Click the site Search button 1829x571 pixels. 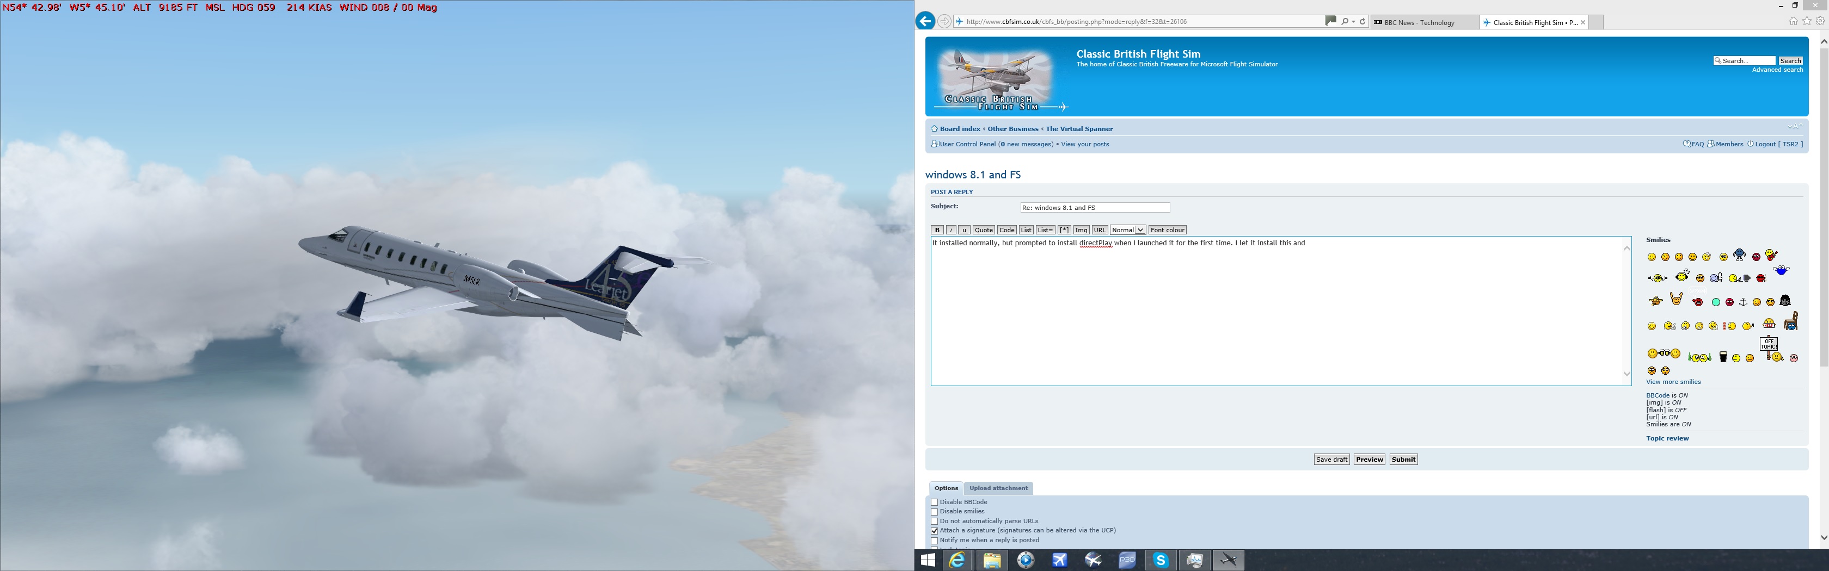click(x=1790, y=61)
